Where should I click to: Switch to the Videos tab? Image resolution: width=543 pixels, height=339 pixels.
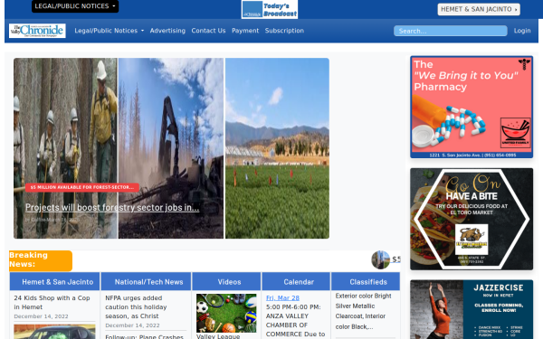(x=226, y=281)
